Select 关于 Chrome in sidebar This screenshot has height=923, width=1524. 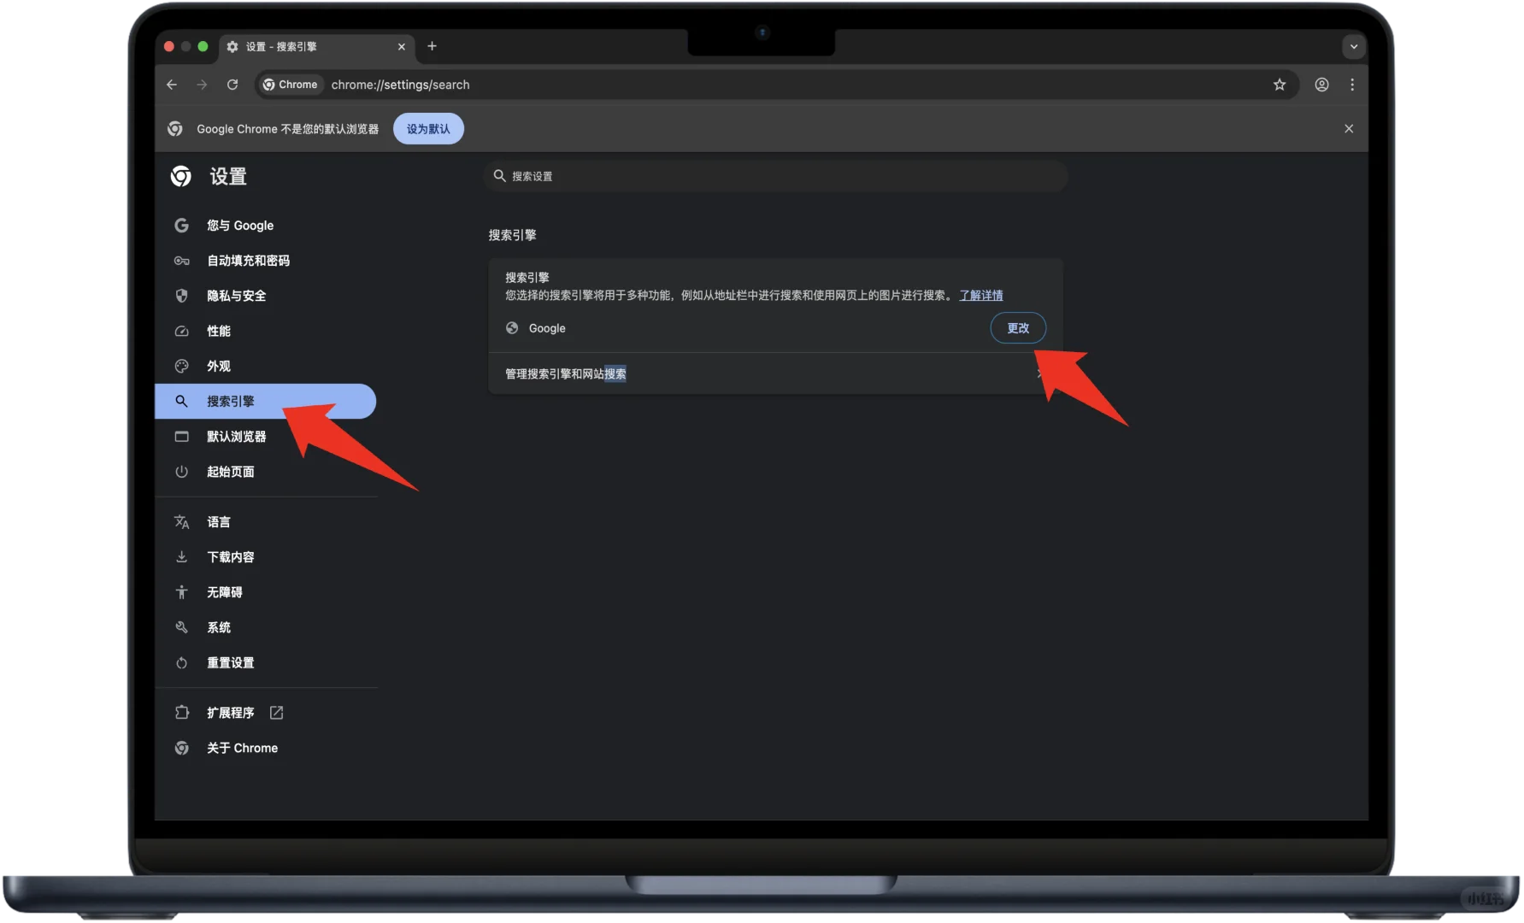point(242,748)
